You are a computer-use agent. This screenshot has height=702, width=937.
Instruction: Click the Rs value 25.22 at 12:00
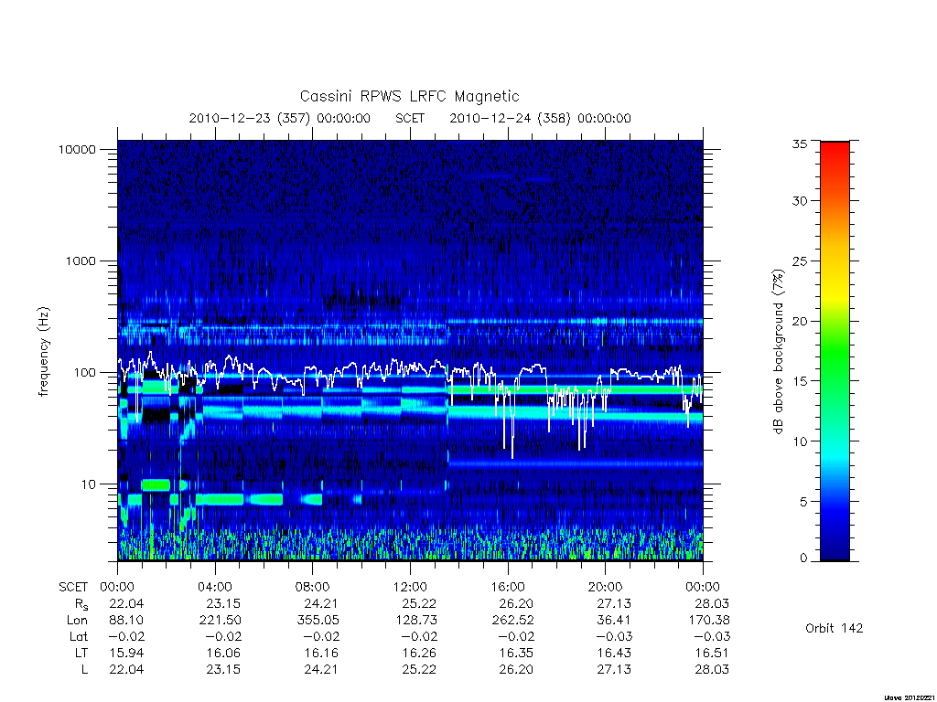(419, 603)
